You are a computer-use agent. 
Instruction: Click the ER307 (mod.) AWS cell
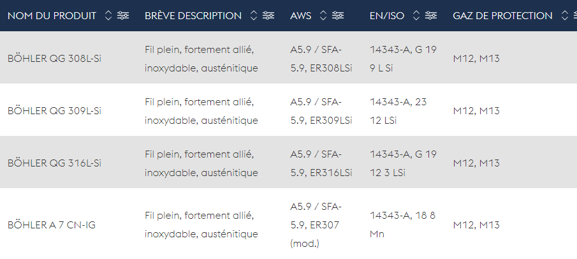click(316, 225)
